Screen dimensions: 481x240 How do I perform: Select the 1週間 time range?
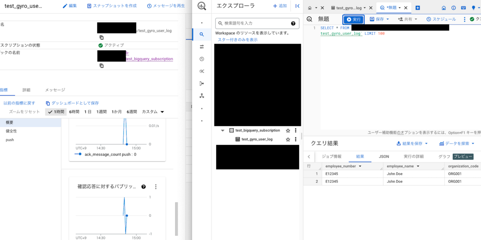[101, 112]
